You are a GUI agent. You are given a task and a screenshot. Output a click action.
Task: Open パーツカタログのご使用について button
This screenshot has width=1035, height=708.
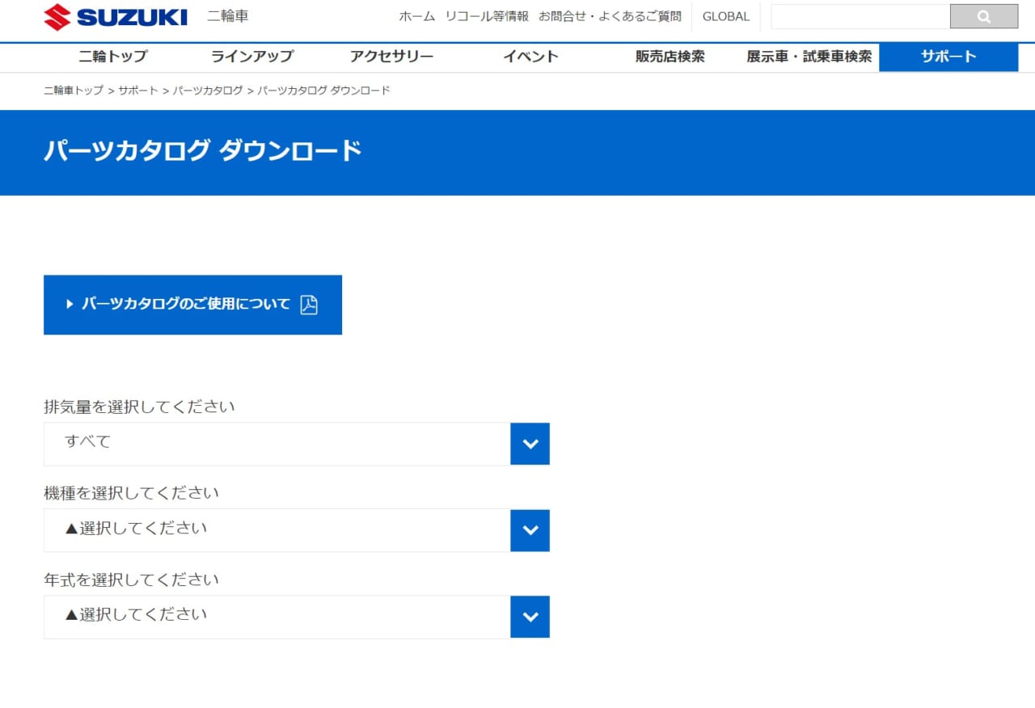click(192, 305)
